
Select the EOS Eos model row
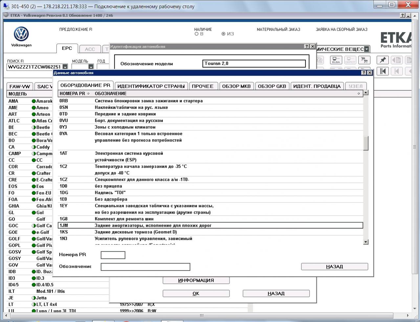tap(30, 186)
